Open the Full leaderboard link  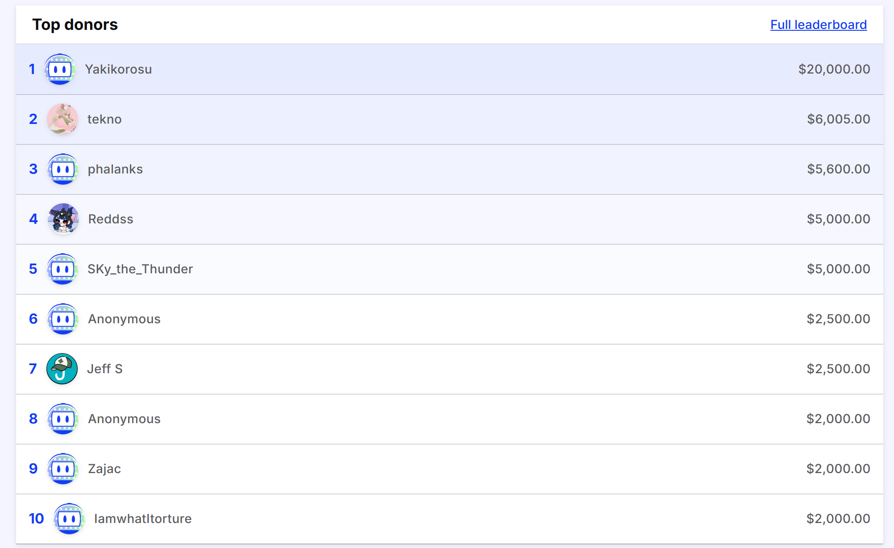(818, 25)
